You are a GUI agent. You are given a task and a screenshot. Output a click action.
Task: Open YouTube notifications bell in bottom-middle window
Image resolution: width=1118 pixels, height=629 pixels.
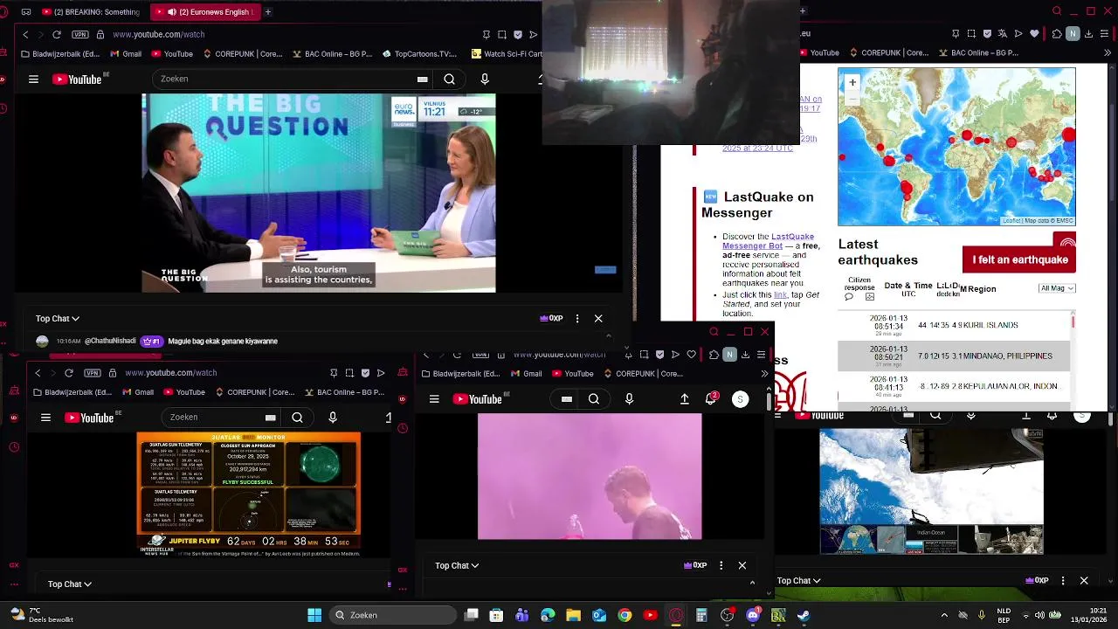coord(711,399)
